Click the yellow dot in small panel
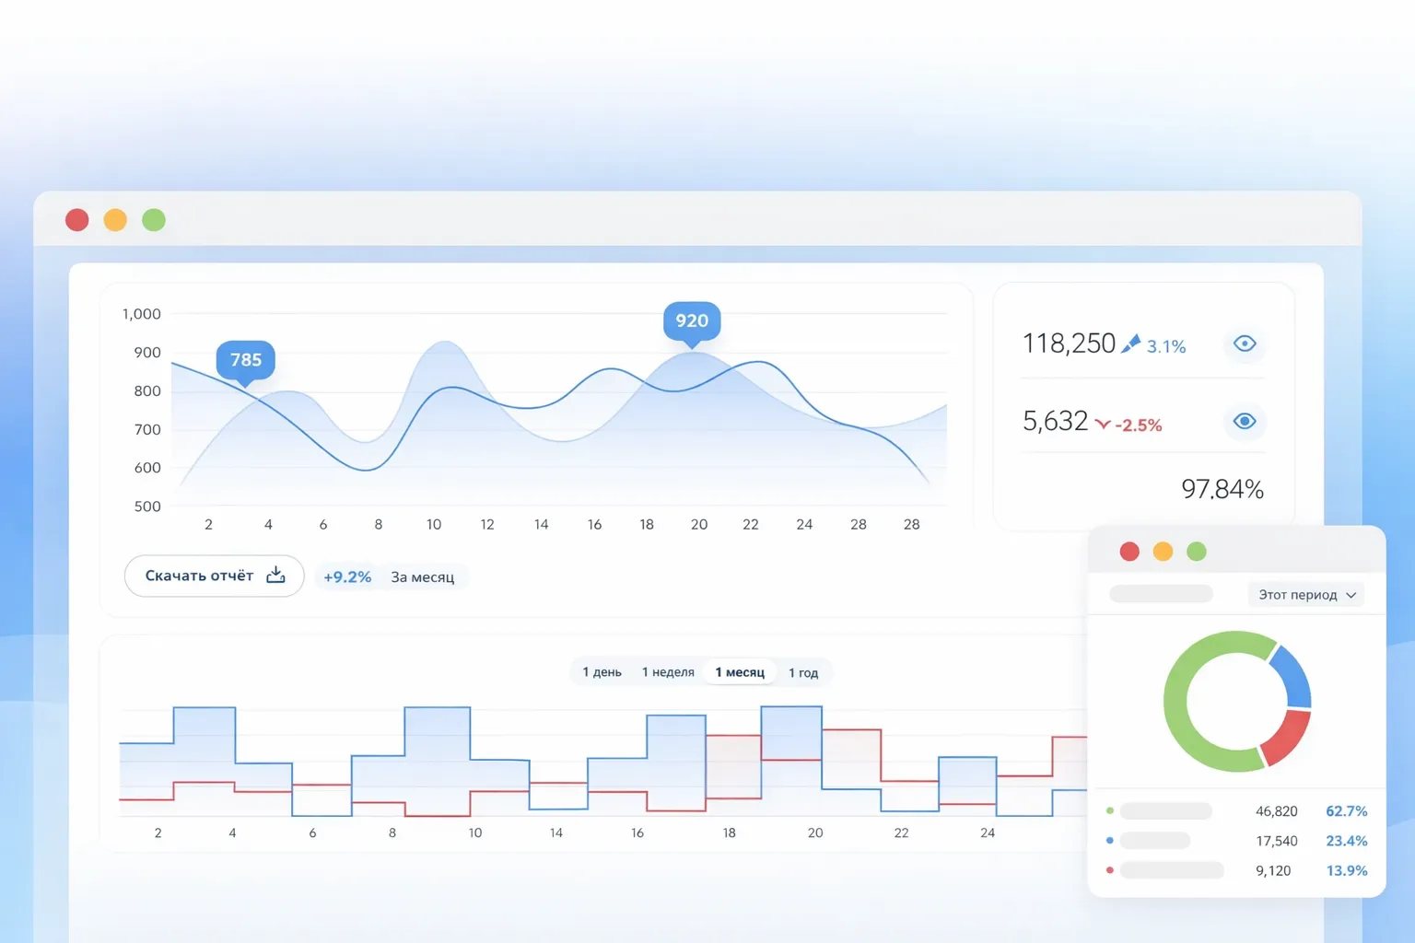The height and width of the screenshot is (943, 1415). (1163, 552)
